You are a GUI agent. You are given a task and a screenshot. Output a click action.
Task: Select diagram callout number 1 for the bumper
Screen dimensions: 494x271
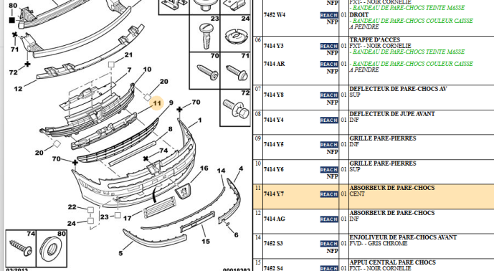pos(200,120)
